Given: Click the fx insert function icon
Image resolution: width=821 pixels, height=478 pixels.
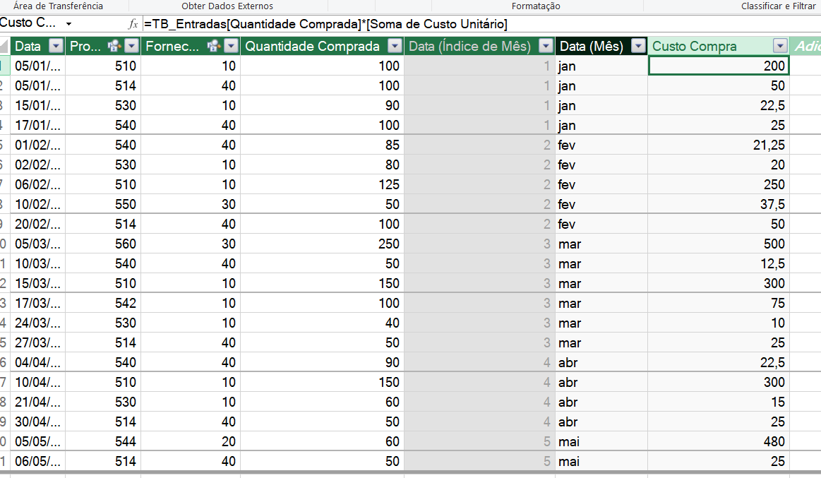Looking at the screenshot, I should point(133,24).
